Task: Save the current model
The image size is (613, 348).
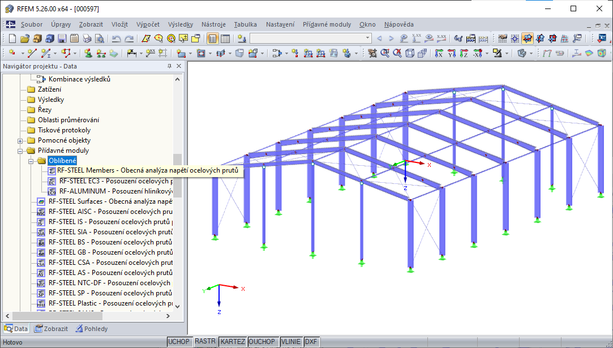Action: click(62, 38)
